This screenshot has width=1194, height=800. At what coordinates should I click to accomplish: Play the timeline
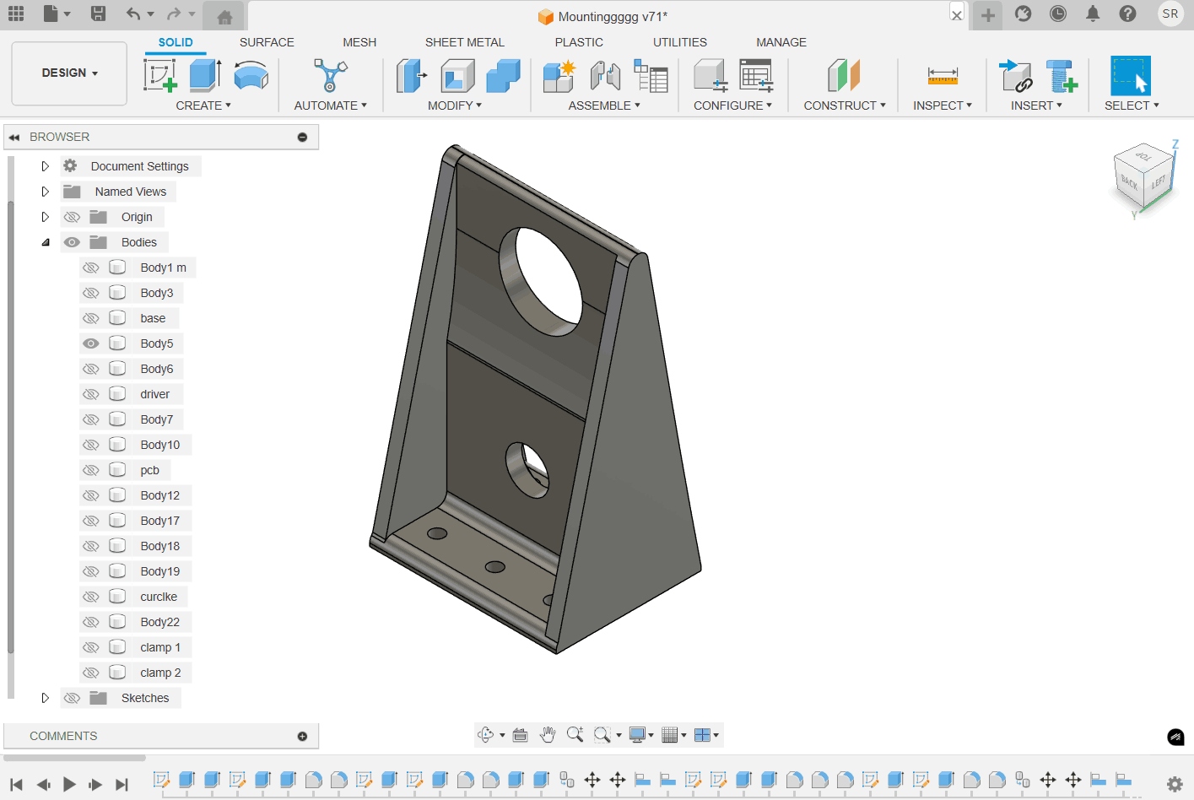(69, 785)
